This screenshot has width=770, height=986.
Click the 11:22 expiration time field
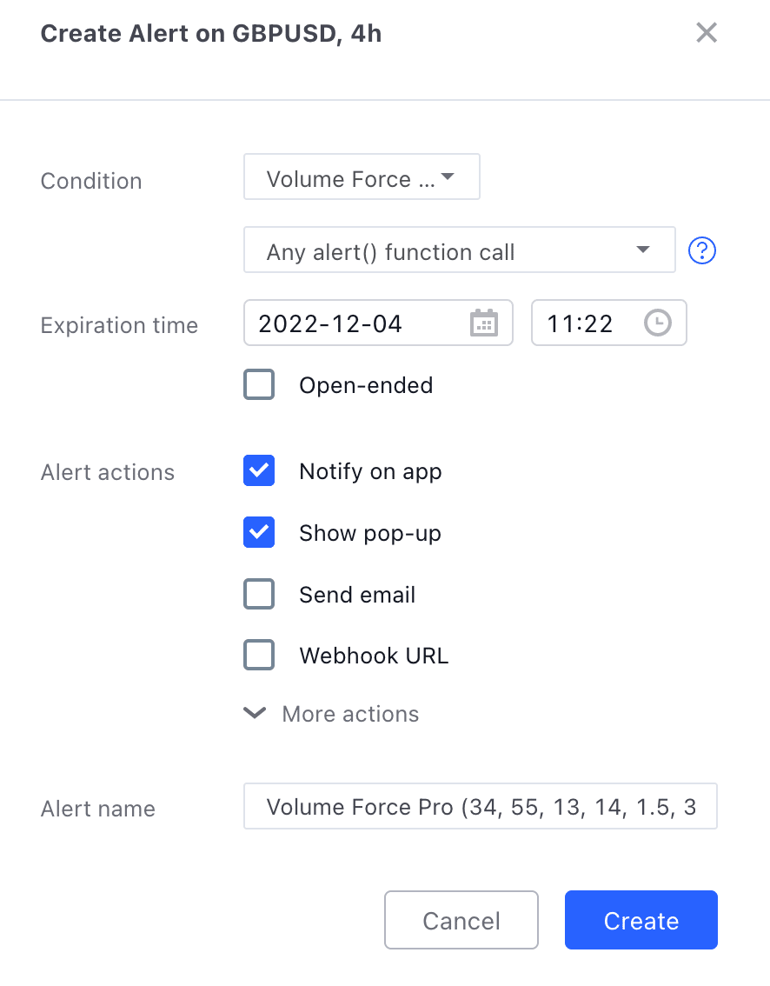609,323
